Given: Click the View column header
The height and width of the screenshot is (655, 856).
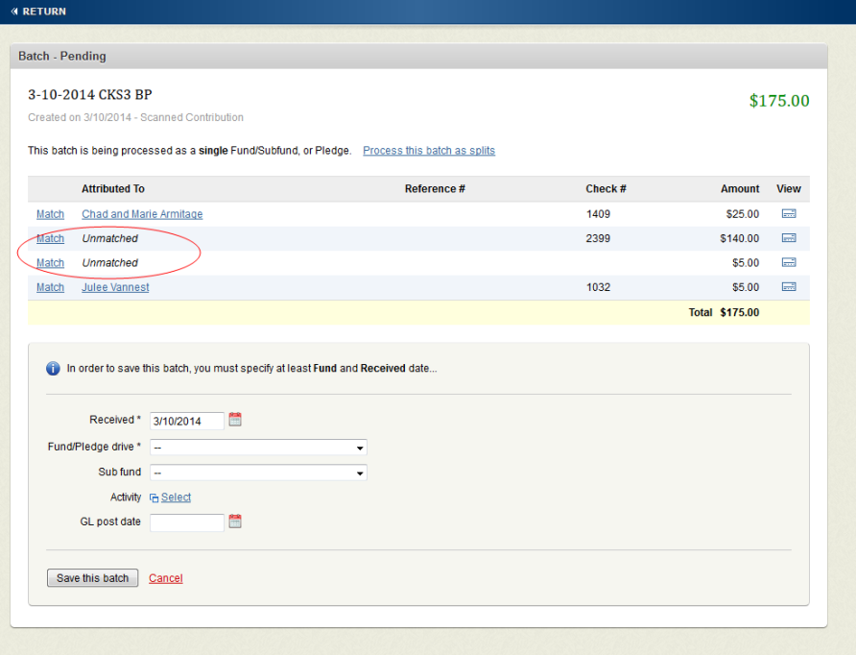Looking at the screenshot, I should (788, 188).
